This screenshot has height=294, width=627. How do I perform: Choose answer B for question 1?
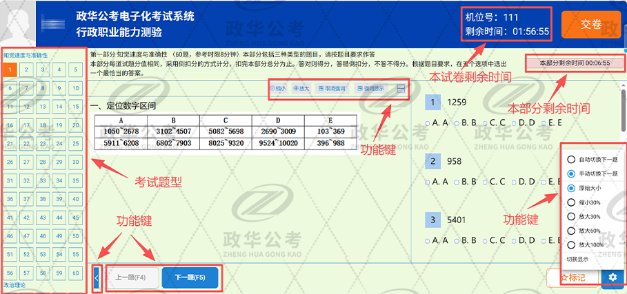[x=465, y=123]
